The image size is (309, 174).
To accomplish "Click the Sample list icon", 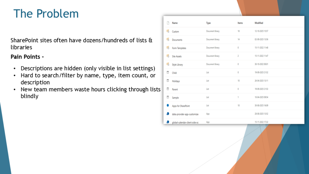I will pyautogui.click(x=168, y=97).
